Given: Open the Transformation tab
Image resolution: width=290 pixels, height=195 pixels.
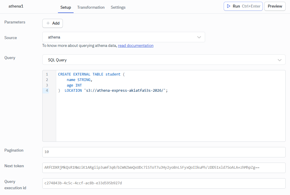Looking at the screenshot, I should tap(91, 7).
